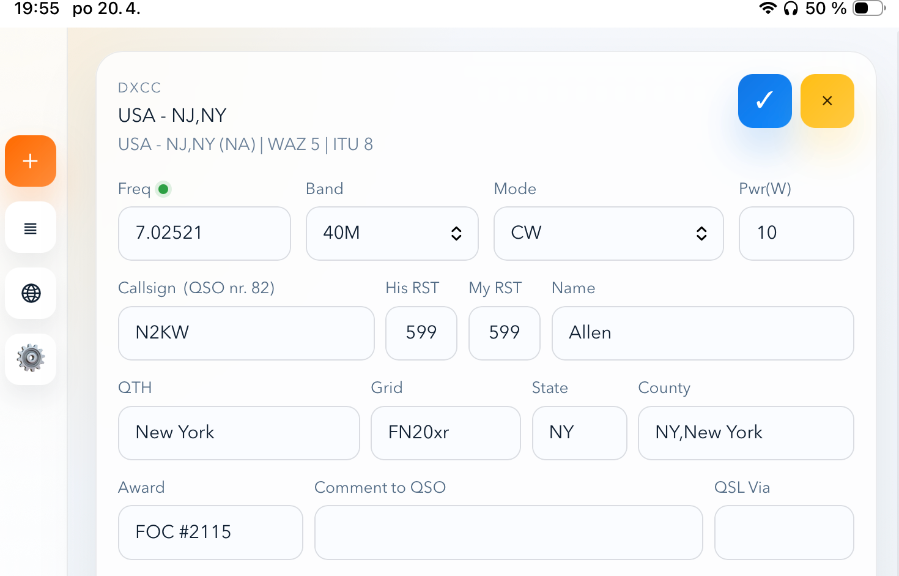
Task: Click the orange plus new QSO button
Action: point(31,161)
